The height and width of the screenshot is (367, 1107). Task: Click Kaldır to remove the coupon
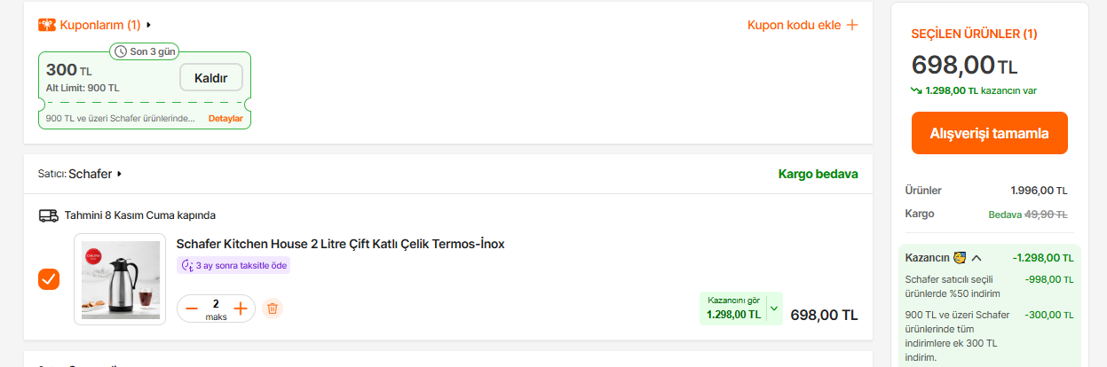click(x=211, y=78)
